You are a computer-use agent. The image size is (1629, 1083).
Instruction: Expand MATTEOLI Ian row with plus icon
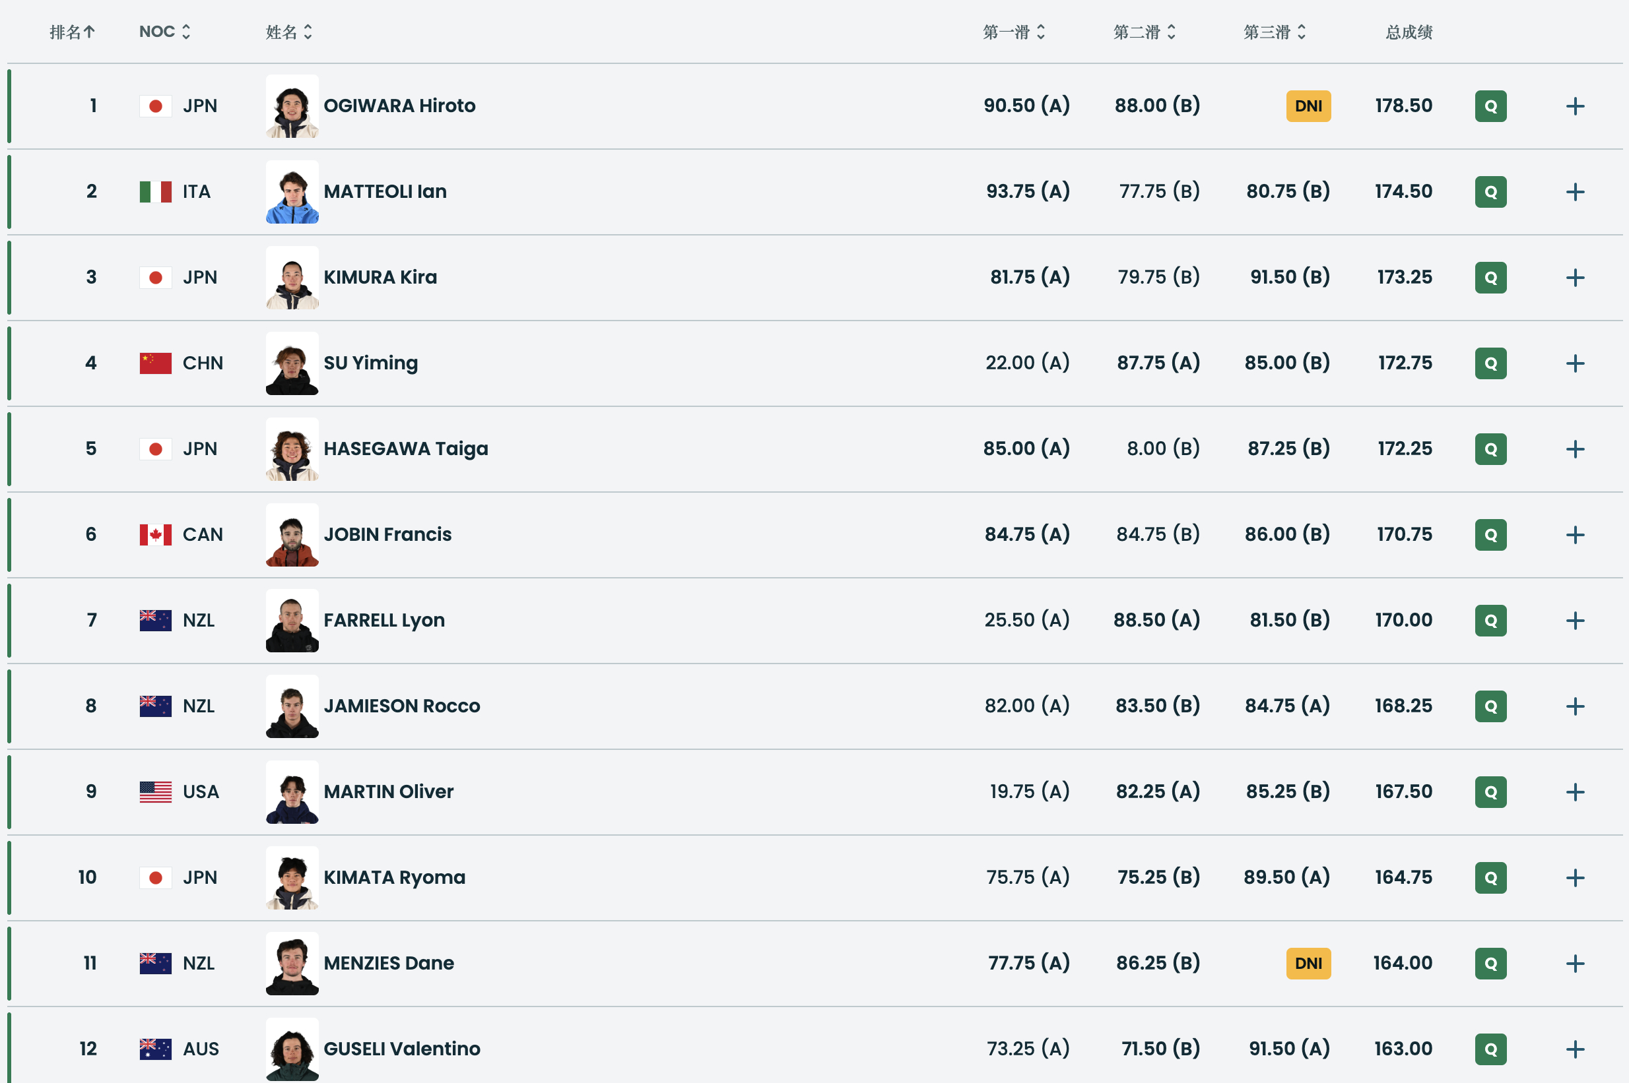[1574, 192]
